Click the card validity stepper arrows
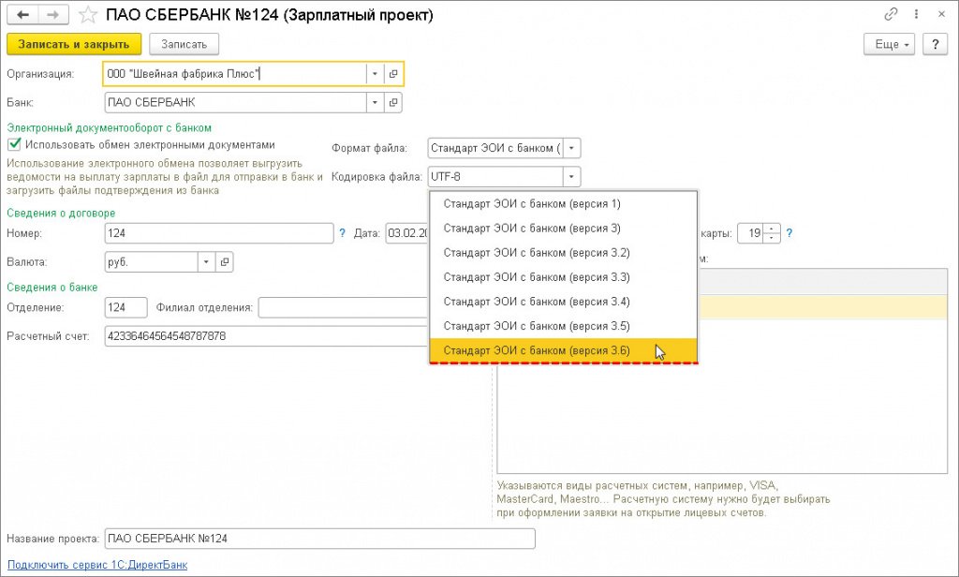This screenshot has width=959, height=577. (772, 233)
